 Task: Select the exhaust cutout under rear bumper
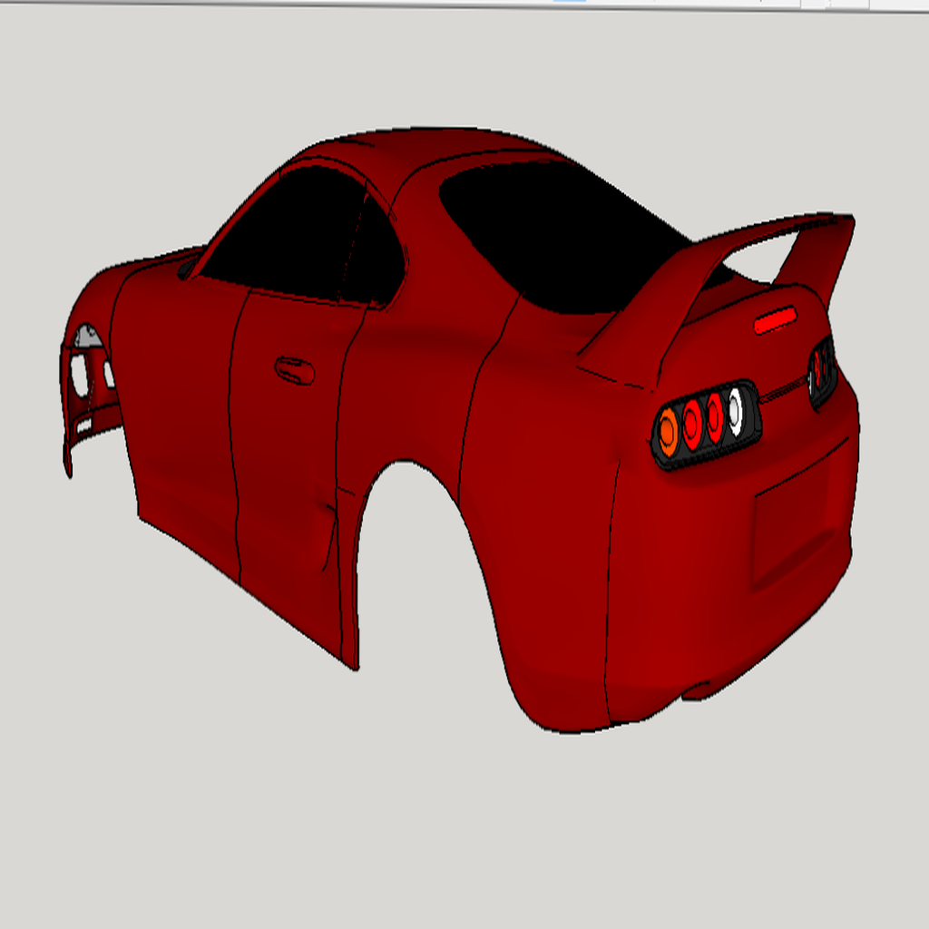699,689
